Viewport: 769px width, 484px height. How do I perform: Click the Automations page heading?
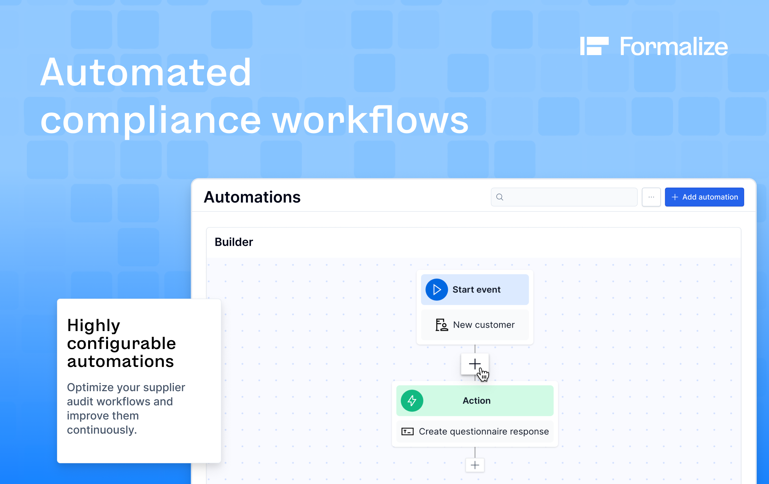(x=252, y=197)
